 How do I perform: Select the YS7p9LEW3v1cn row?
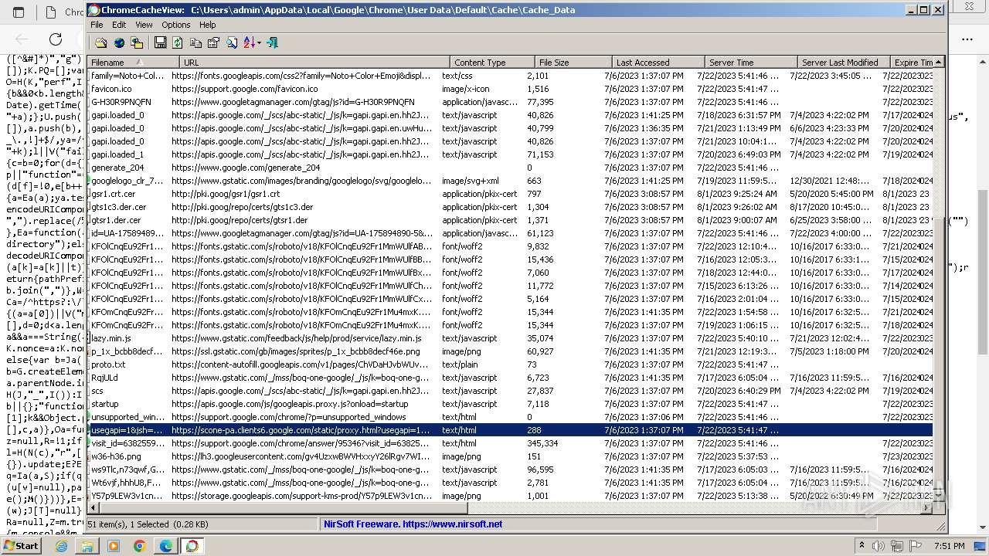[x=510, y=496]
